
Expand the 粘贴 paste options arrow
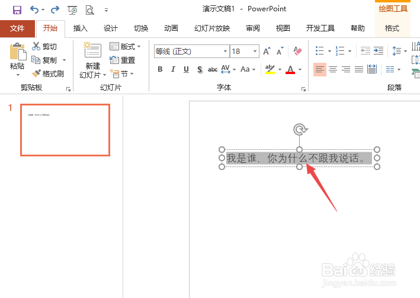[x=18, y=75]
